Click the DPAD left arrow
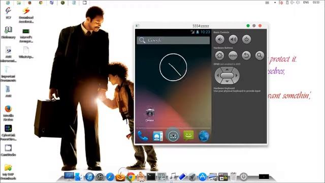325x183 pixels. coord(217,76)
